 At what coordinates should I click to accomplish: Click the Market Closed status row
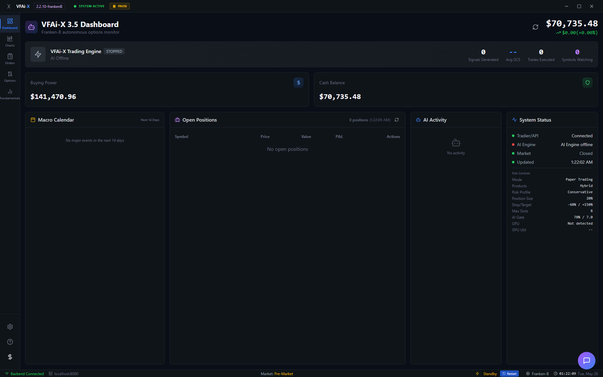point(552,153)
